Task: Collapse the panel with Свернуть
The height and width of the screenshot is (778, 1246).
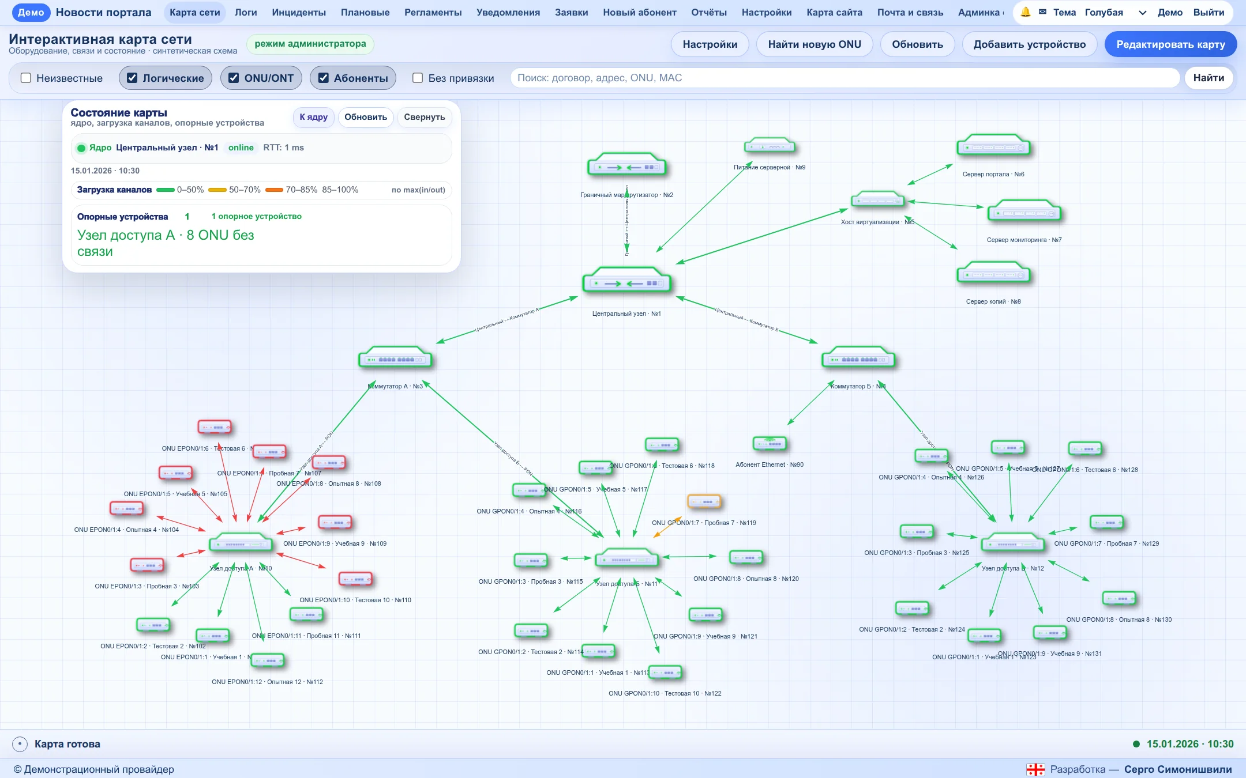Action: [x=424, y=117]
